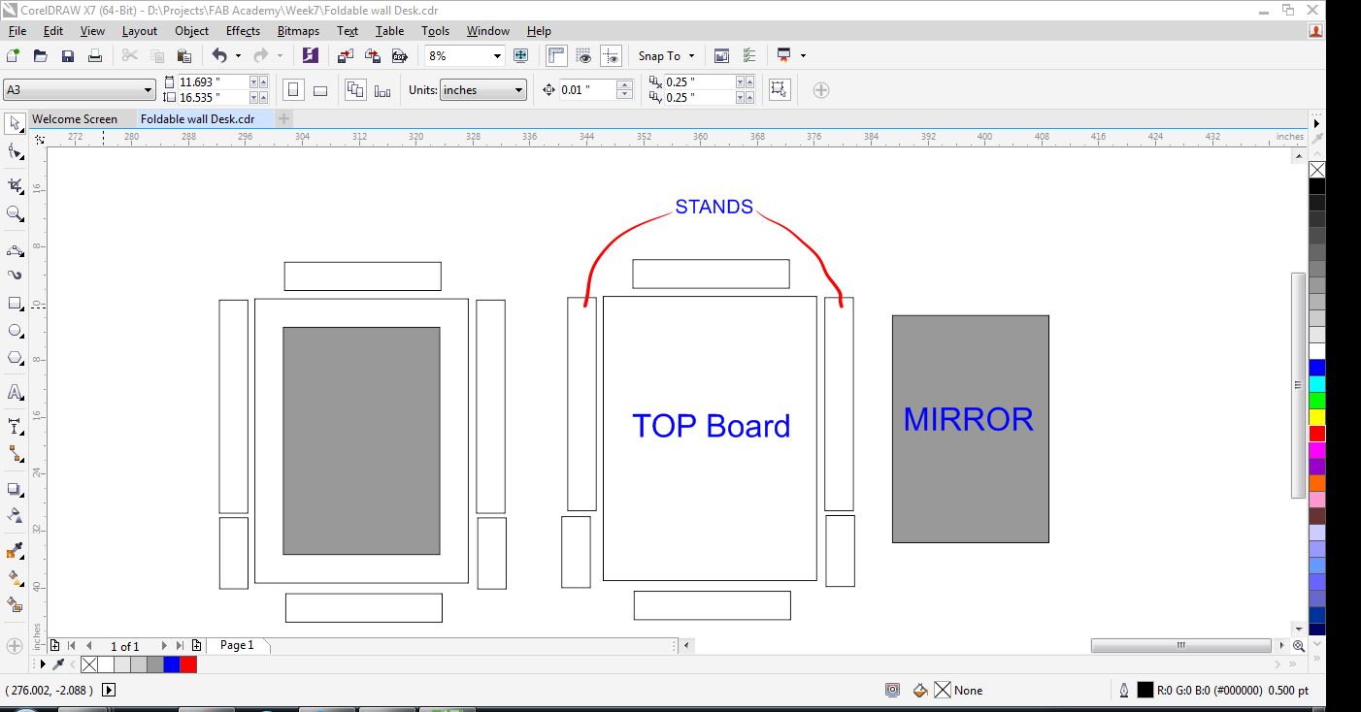
Task: Choose the Crop tool
Action: coord(15,184)
